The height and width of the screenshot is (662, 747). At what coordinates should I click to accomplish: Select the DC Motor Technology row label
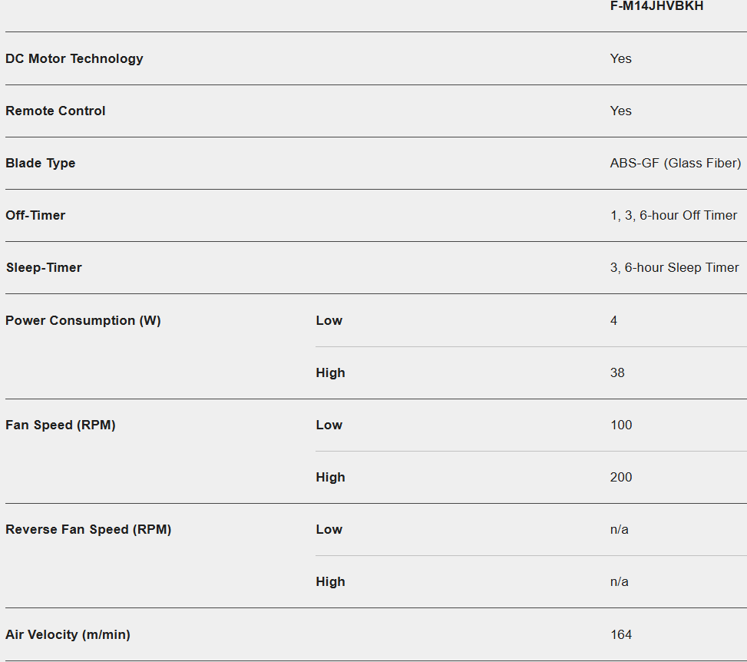(74, 58)
